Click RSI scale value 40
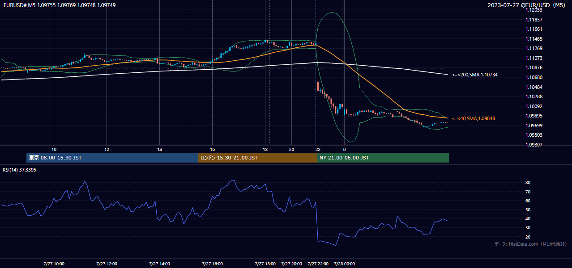This screenshot has height=268, width=572. [528, 218]
